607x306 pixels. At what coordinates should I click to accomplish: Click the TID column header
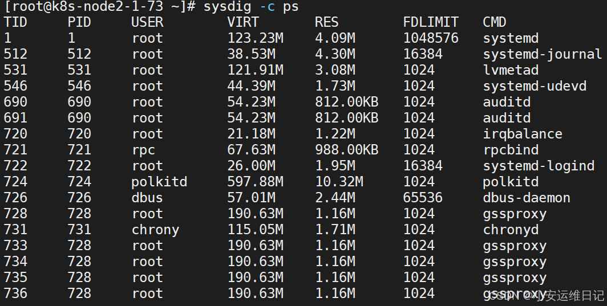pyautogui.click(x=15, y=22)
